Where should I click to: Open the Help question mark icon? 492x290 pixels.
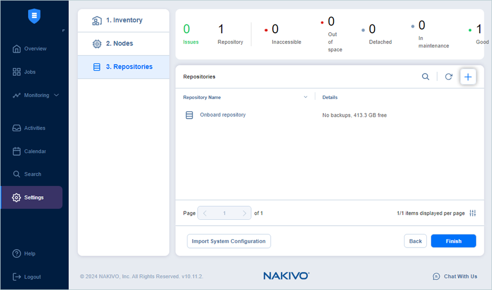tap(16, 253)
